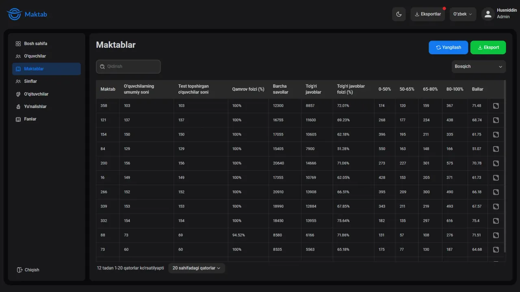
Task: Open details icon for school 73 row
Action: 496,250
